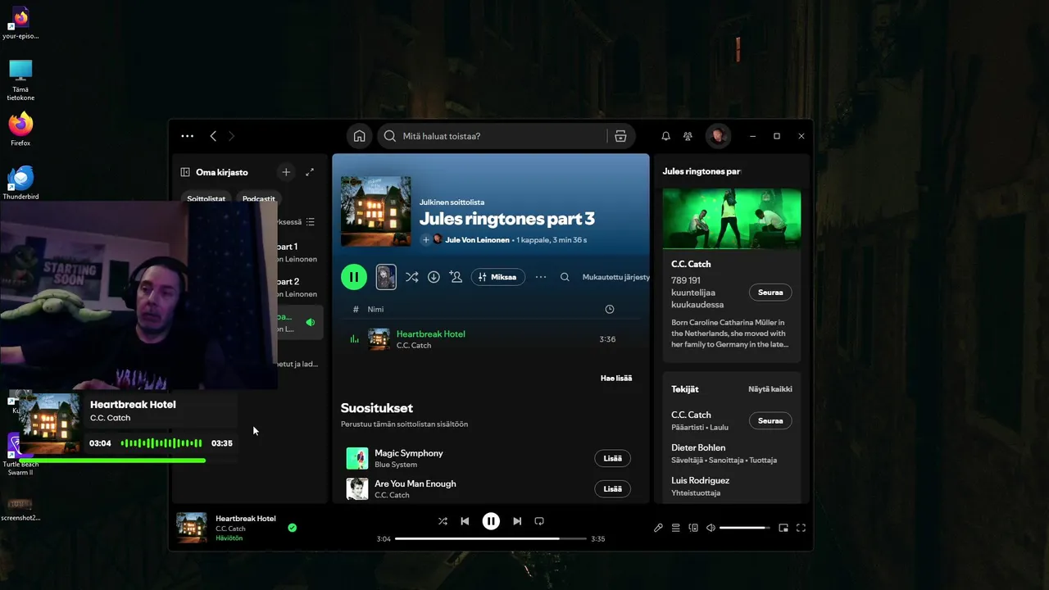The image size is (1049, 590).
Task: Open the Spotify Home button
Action: tap(359, 136)
